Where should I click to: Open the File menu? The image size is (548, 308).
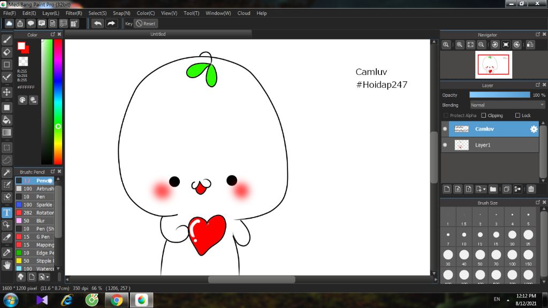click(x=10, y=13)
